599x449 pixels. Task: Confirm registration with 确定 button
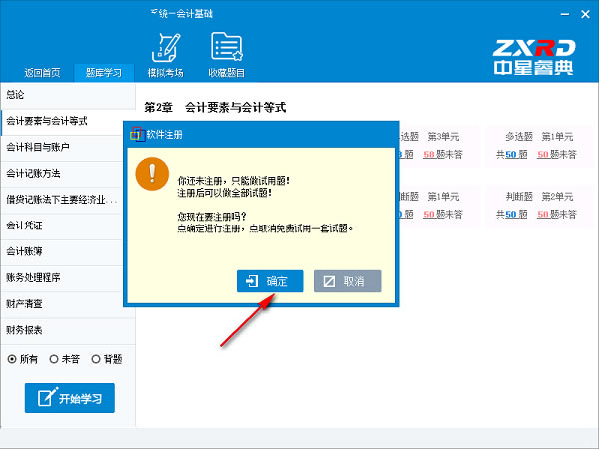[x=271, y=281]
